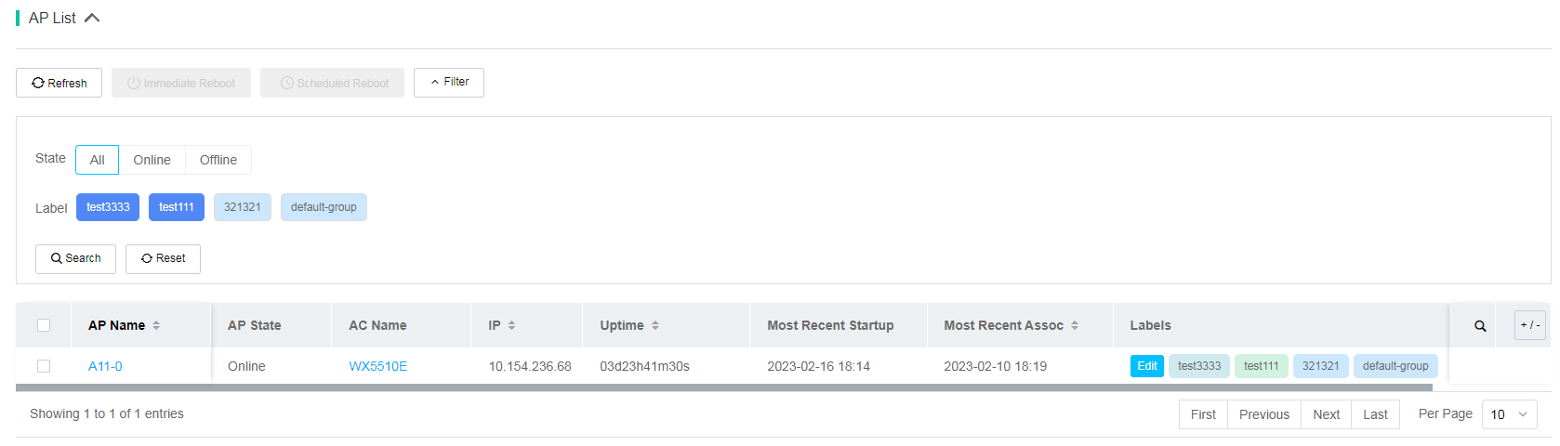This screenshot has width=1560, height=446.
Task: Toggle the test3333 label filter
Action: tap(108, 207)
